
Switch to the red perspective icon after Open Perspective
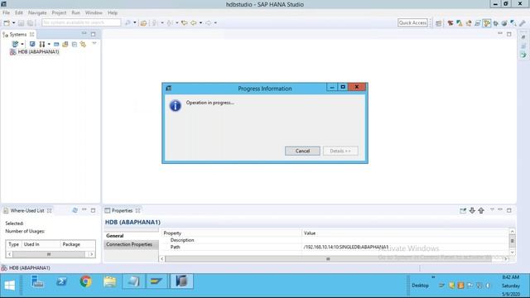tap(450, 23)
